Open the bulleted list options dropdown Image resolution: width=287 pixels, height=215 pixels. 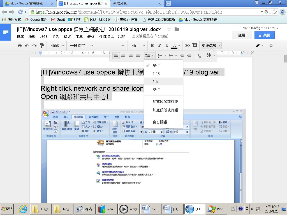click(176, 56)
